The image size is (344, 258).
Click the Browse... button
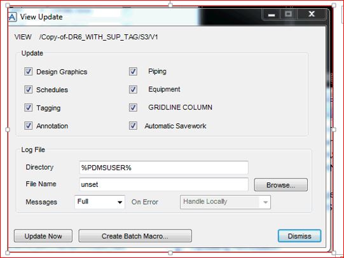[x=281, y=185]
